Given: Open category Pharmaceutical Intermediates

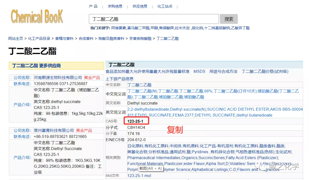Looking at the screenshot, I should click(154, 158).
